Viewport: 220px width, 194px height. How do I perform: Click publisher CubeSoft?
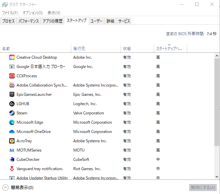pos(81,160)
